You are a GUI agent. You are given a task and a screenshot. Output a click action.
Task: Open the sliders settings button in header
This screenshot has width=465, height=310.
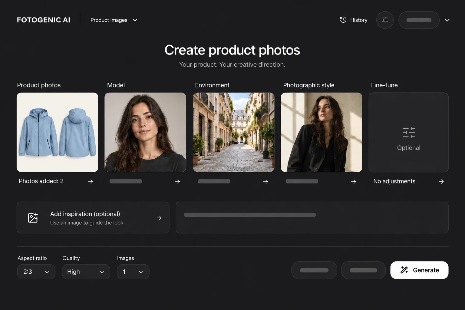pyautogui.click(x=385, y=20)
